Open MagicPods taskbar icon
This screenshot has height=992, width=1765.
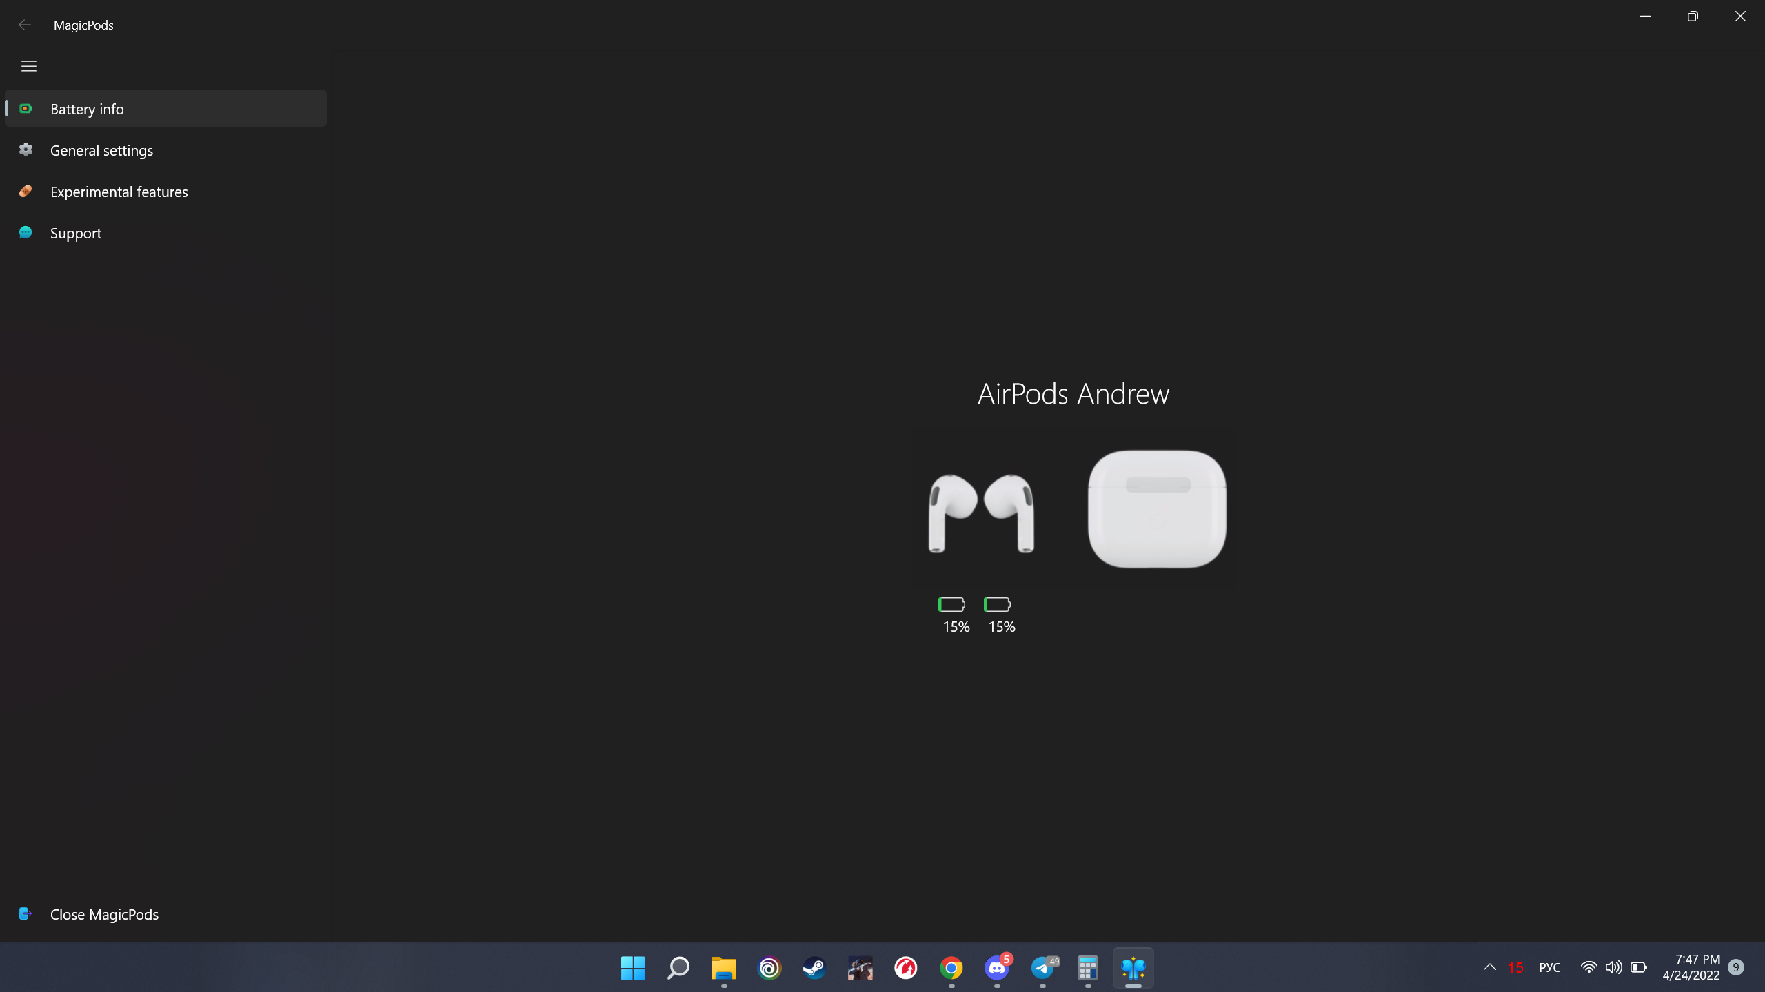pos(1133,968)
